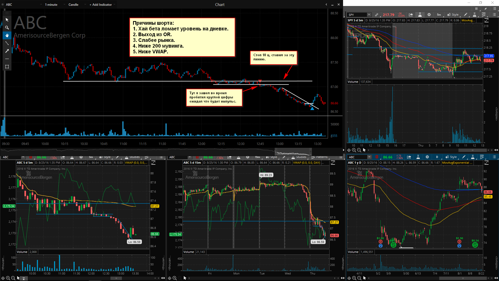Viewport: 499px width, 281px height.
Task: Open the D timeframe menu in daily chart
Action: 437,157
